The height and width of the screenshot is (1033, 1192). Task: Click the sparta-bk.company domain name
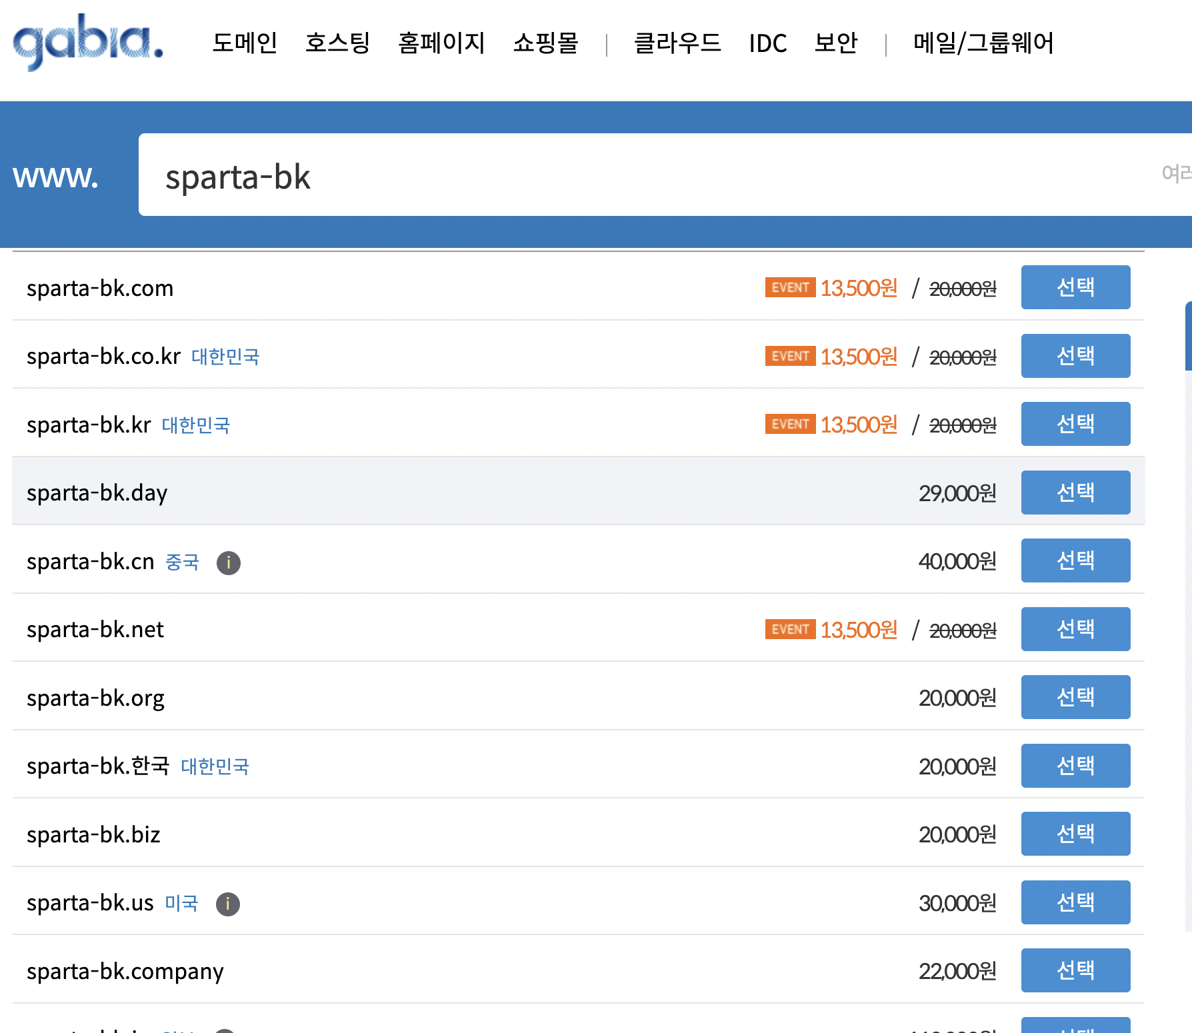point(125,972)
